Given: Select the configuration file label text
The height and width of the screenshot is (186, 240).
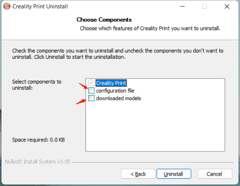Looking at the screenshot, I should tap(115, 91).
